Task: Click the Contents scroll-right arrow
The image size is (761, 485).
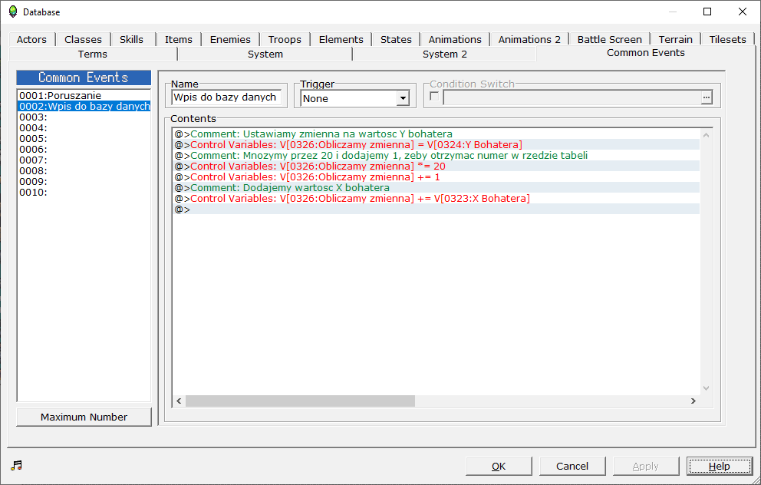Action: pos(693,401)
